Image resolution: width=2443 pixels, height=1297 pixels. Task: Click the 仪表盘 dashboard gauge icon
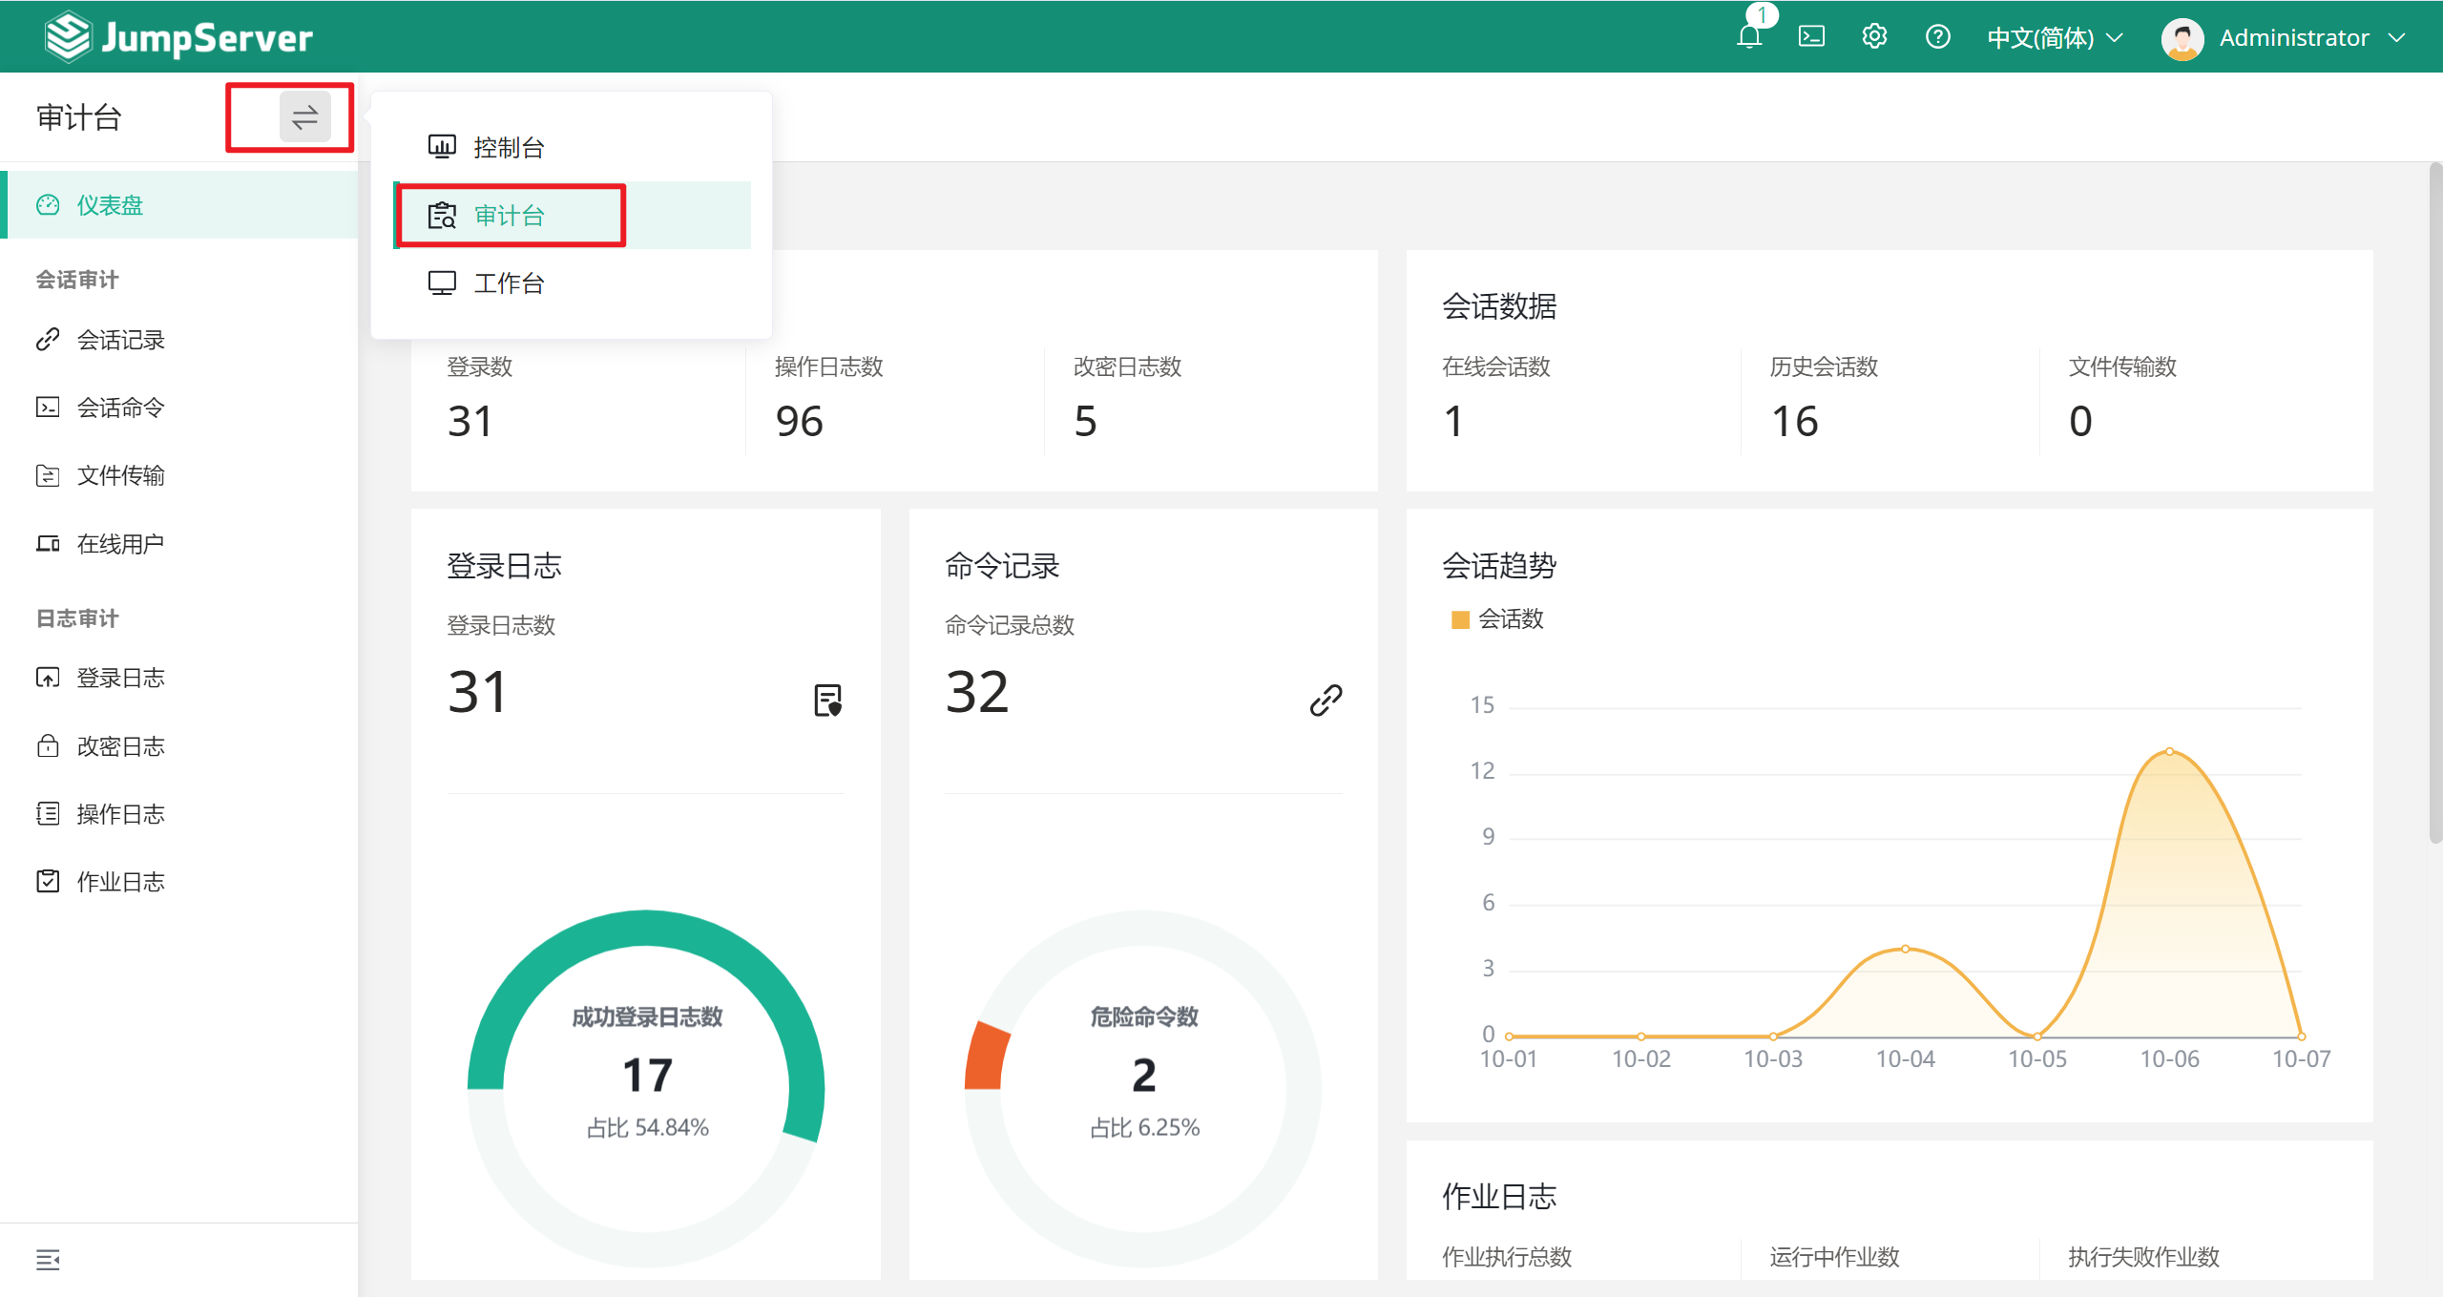[x=48, y=205]
